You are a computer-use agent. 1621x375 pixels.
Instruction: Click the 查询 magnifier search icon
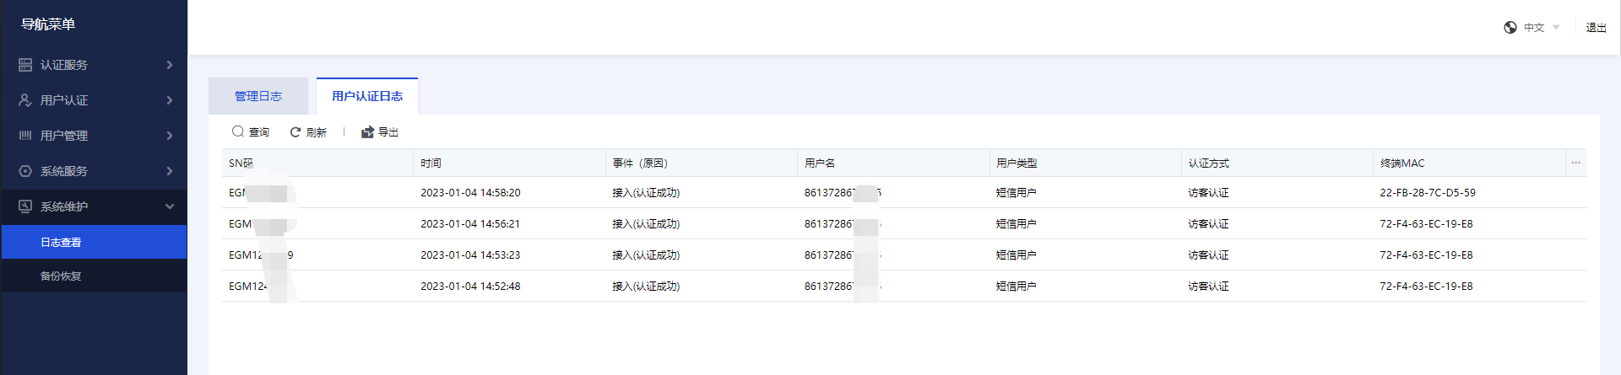coord(238,132)
